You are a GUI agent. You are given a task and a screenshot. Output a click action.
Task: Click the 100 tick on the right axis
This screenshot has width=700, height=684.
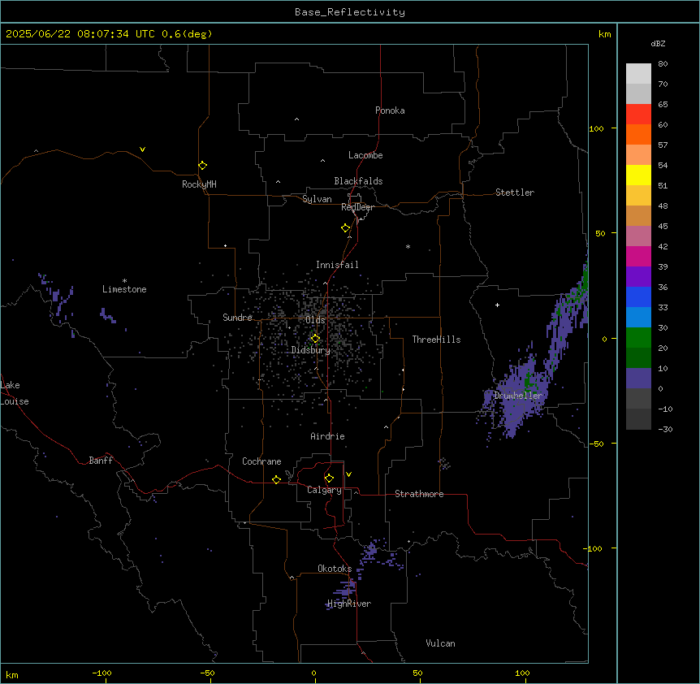[x=596, y=128]
